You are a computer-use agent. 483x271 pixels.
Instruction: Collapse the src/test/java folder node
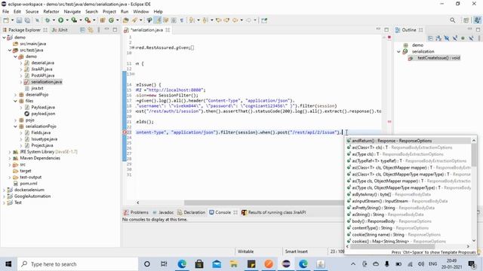(10, 50)
